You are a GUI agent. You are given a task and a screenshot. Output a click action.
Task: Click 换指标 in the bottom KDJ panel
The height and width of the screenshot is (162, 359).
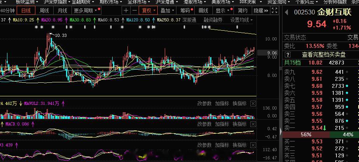pyautogui.click(x=239, y=145)
